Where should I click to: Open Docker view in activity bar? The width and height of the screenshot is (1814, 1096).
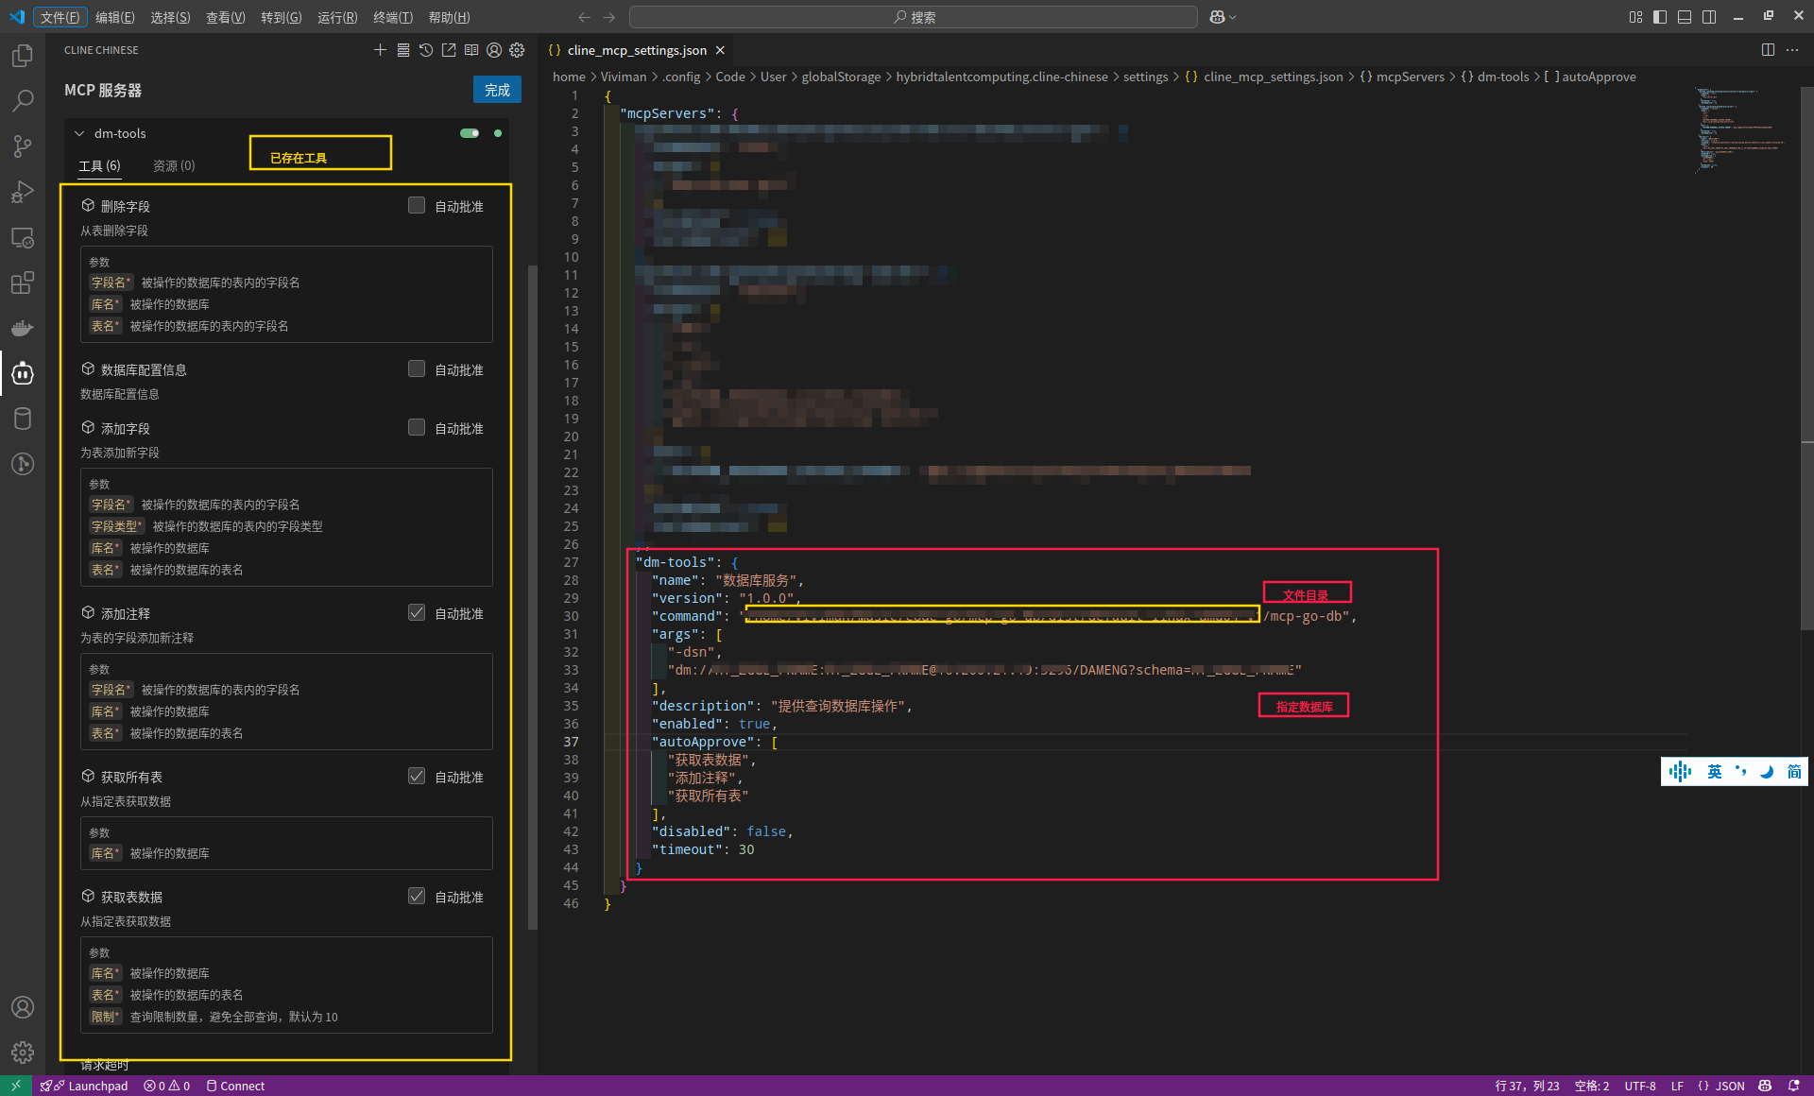[x=23, y=328]
